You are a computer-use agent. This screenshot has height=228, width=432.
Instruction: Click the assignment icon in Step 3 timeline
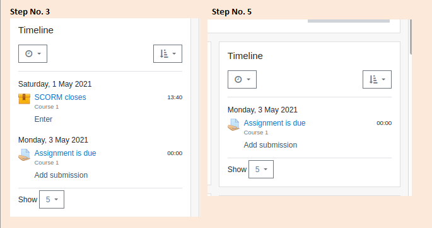tap(24, 155)
